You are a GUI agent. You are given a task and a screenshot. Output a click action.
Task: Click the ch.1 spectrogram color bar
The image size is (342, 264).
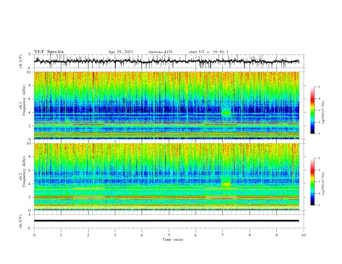[312, 110]
